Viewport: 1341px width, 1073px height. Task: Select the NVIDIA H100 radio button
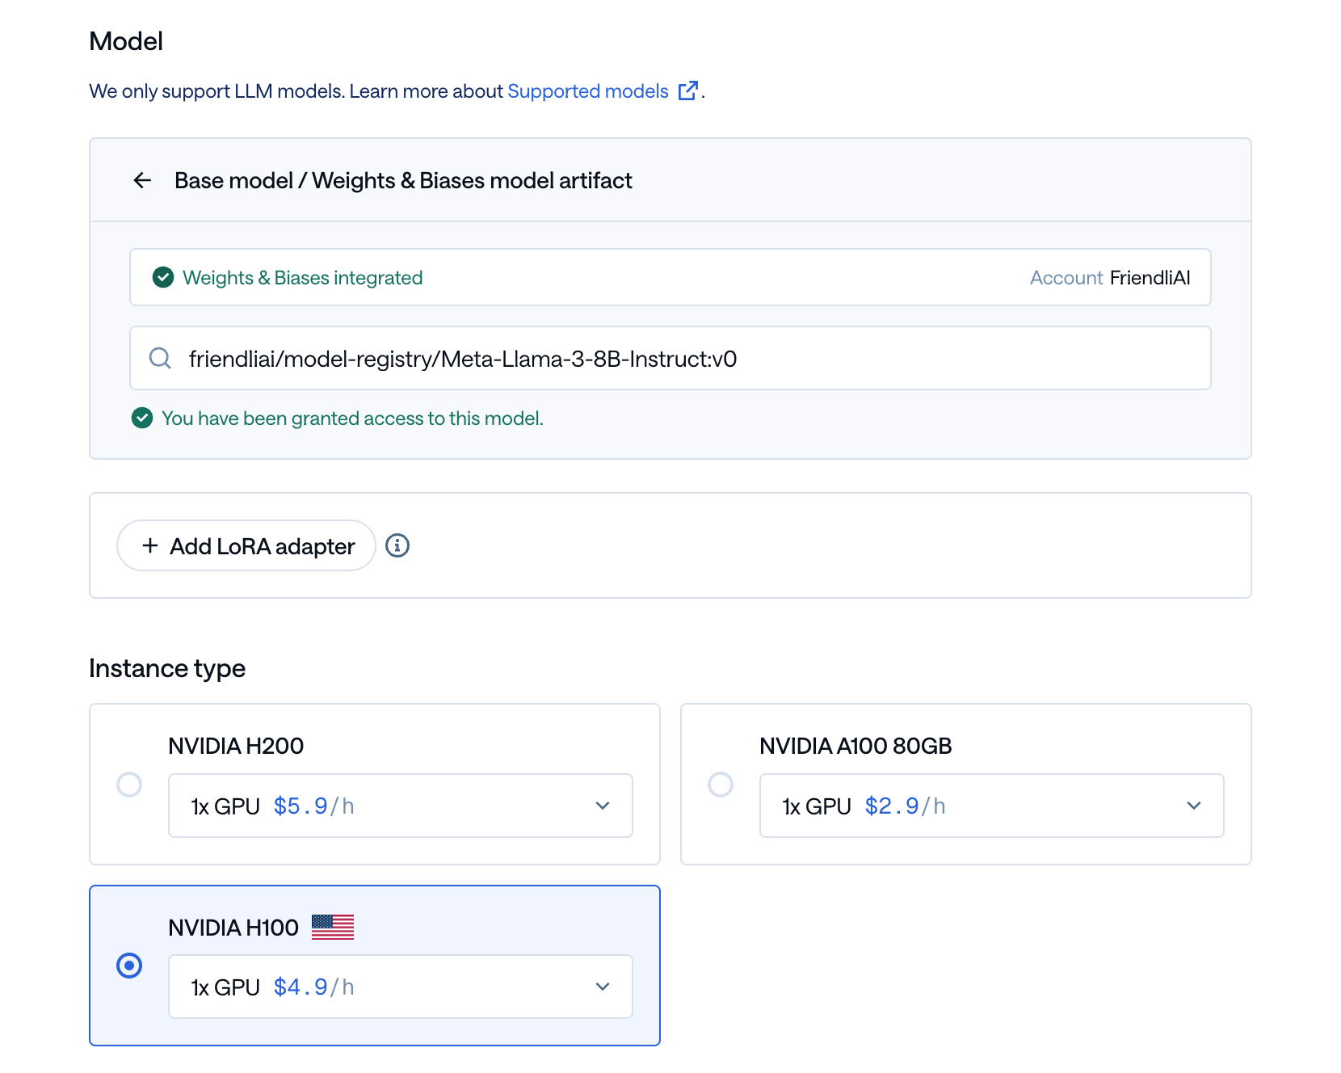129,966
